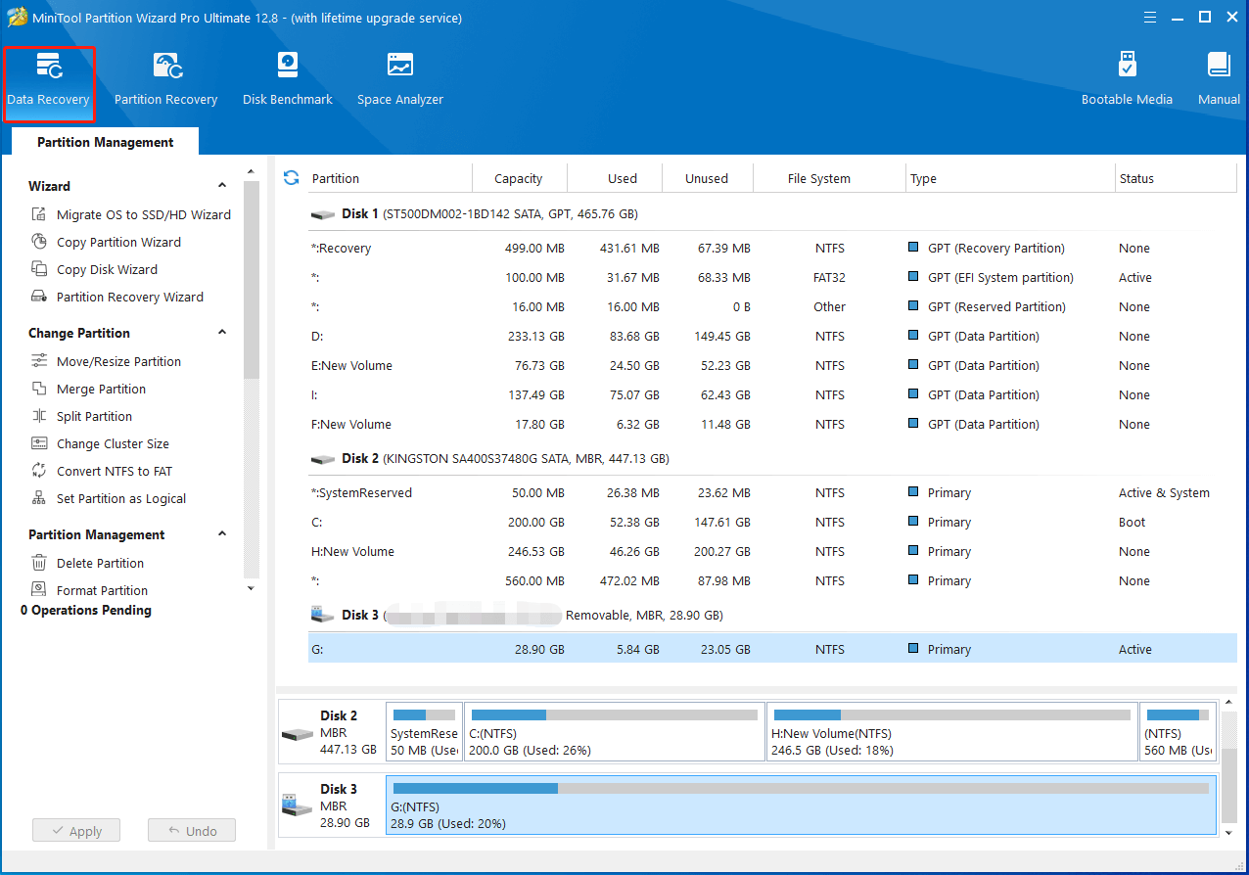
Task: Click GPT (Reserved Partition) type cell
Action: (x=996, y=306)
